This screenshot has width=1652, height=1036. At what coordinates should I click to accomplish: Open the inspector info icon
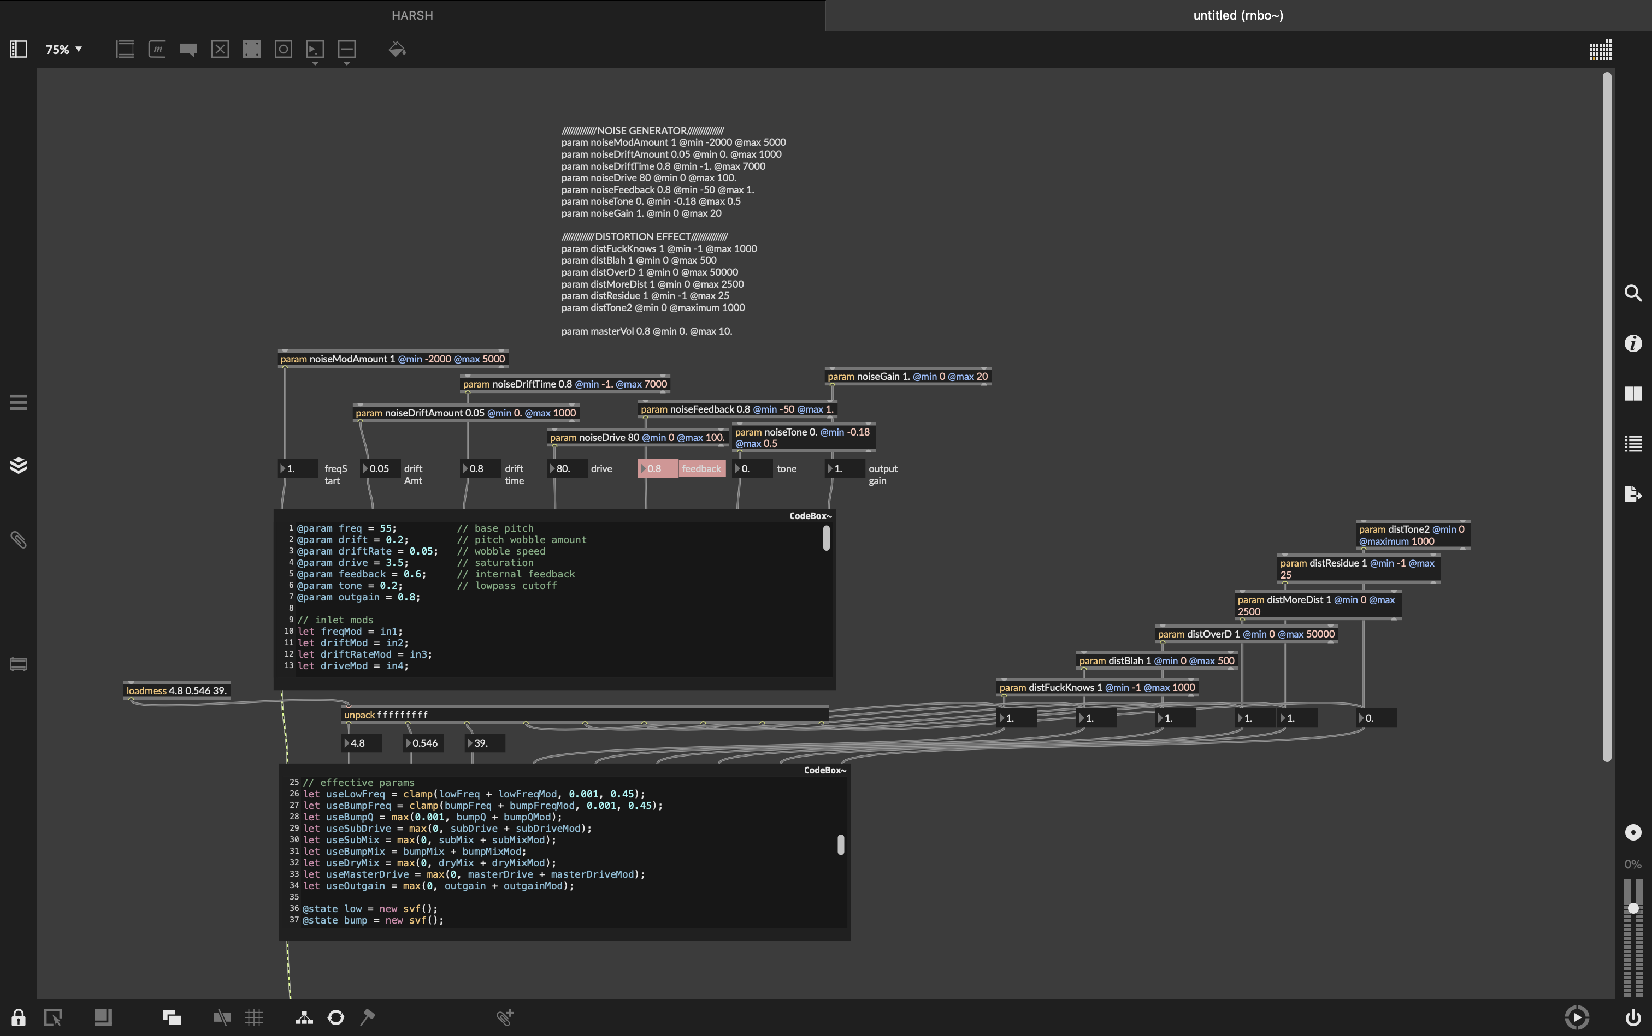pyautogui.click(x=1633, y=343)
